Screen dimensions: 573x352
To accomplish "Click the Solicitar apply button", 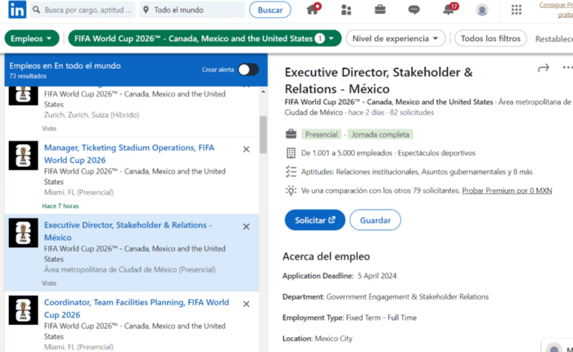I will (314, 220).
